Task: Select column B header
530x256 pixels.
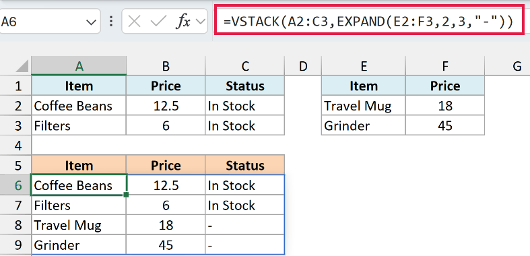Action: click(x=166, y=66)
